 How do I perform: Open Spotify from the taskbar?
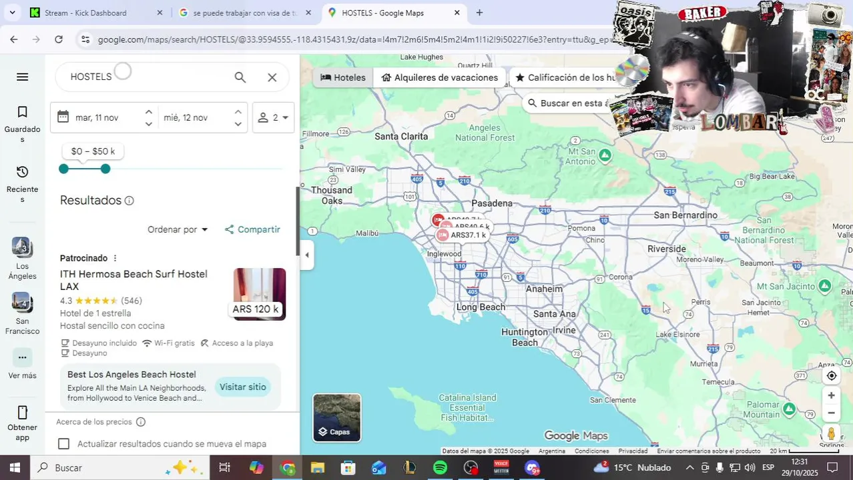tap(440, 468)
